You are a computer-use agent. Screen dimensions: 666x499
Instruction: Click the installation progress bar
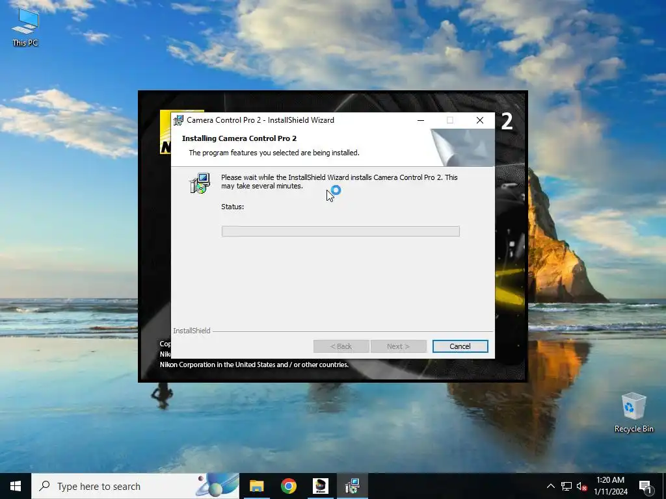point(340,231)
